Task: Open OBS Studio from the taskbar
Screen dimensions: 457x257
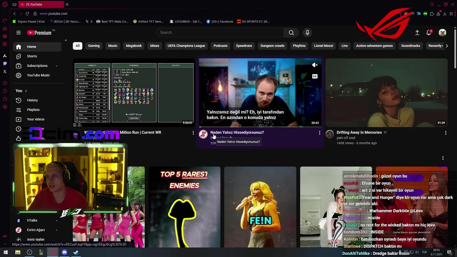Action: [x=29, y=252]
